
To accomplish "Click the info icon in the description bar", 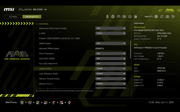I will click(37, 91).
